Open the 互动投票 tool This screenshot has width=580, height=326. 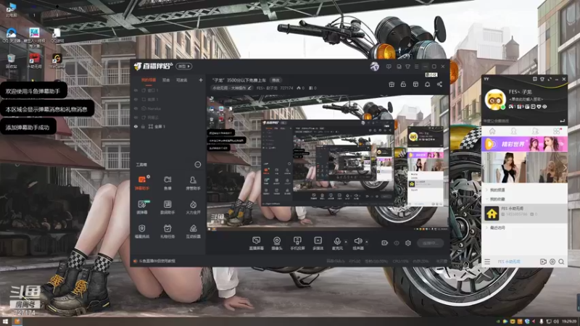coord(193,231)
